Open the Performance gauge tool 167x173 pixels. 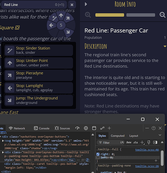[x=77, y=128]
